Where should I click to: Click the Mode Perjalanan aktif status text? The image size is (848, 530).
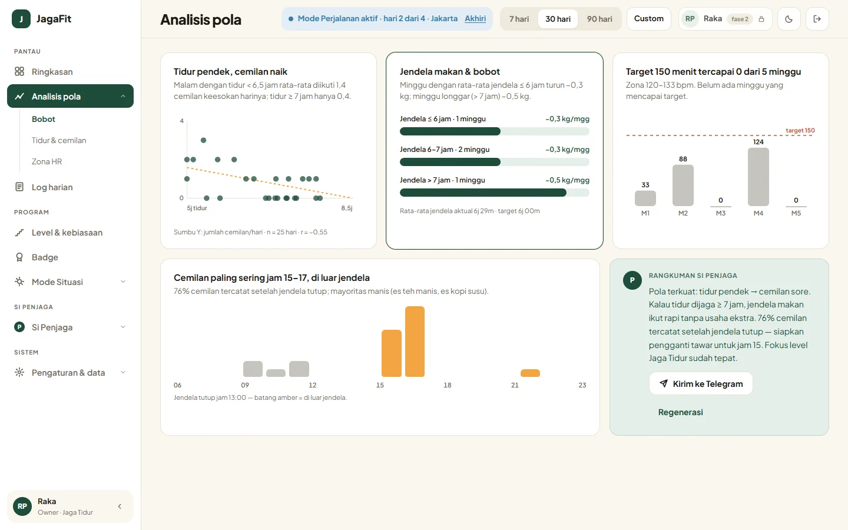click(377, 19)
